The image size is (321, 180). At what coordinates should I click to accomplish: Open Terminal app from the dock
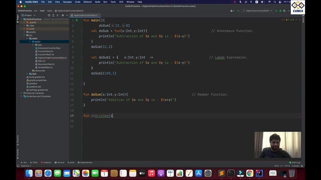click(x=231, y=173)
